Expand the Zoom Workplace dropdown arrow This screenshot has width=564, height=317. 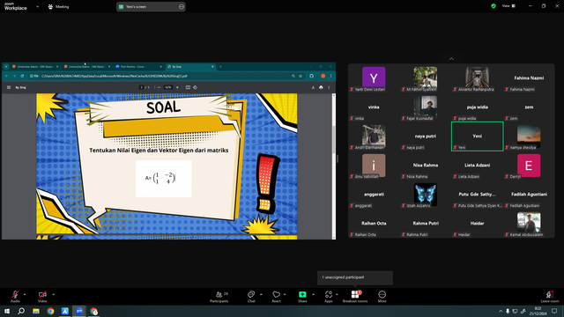click(x=37, y=6)
